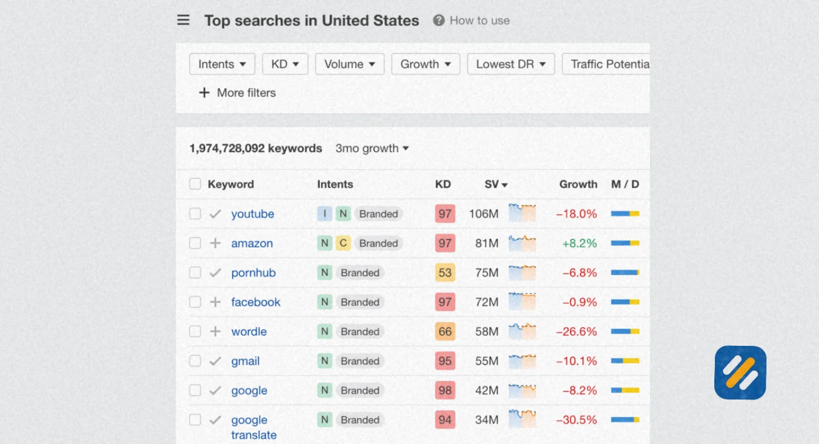This screenshot has height=444, width=819.
Task: Tick the checkbox for the youtube row
Action: coord(195,214)
